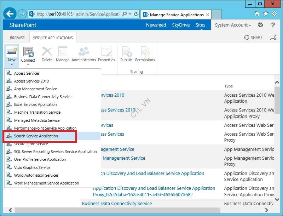
Task: Select PerformancePoint Service Application menu item
Action: point(52,128)
